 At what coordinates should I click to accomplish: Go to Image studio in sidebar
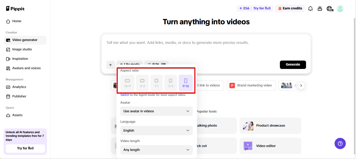(x=22, y=49)
